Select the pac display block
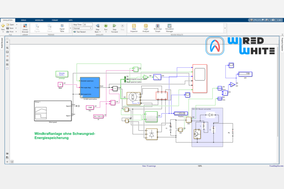The height and width of the screenshot is (189, 284). (x=245, y=74)
